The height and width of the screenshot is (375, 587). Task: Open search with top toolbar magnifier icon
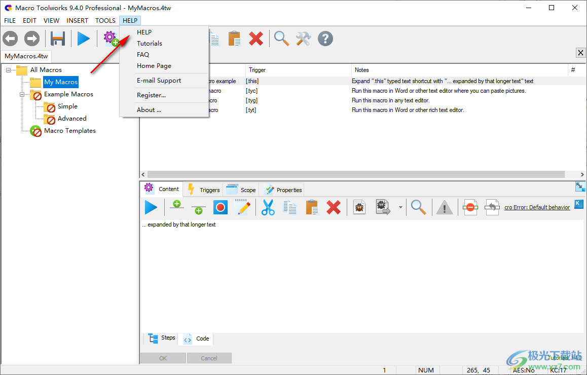281,39
